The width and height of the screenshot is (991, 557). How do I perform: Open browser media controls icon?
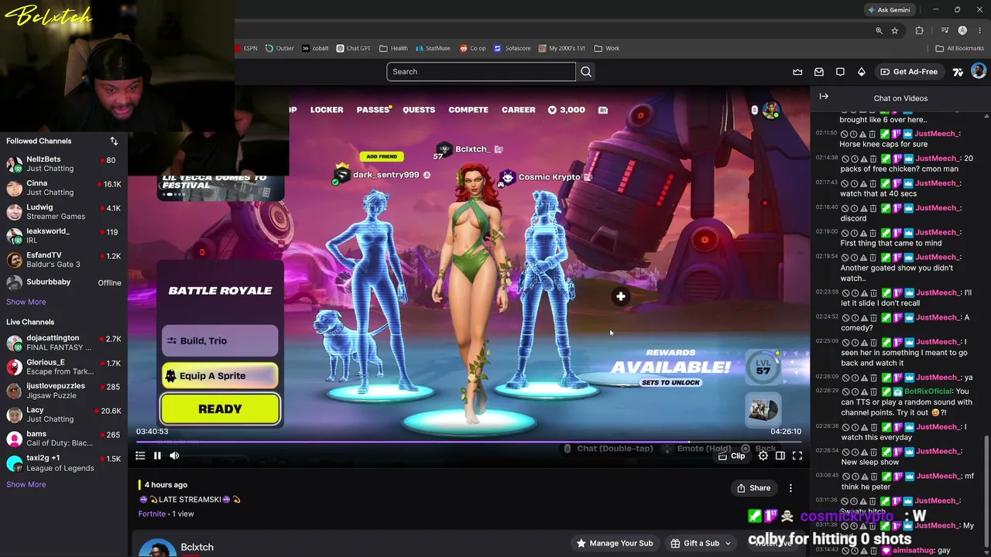[x=945, y=30]
